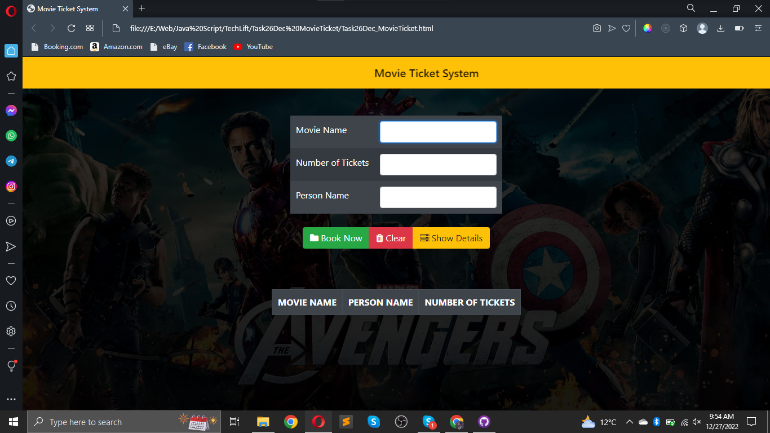Click the snapshot camera icon in address bar
The height and width of the screenshot is (433, 770).
coord(597,28)
